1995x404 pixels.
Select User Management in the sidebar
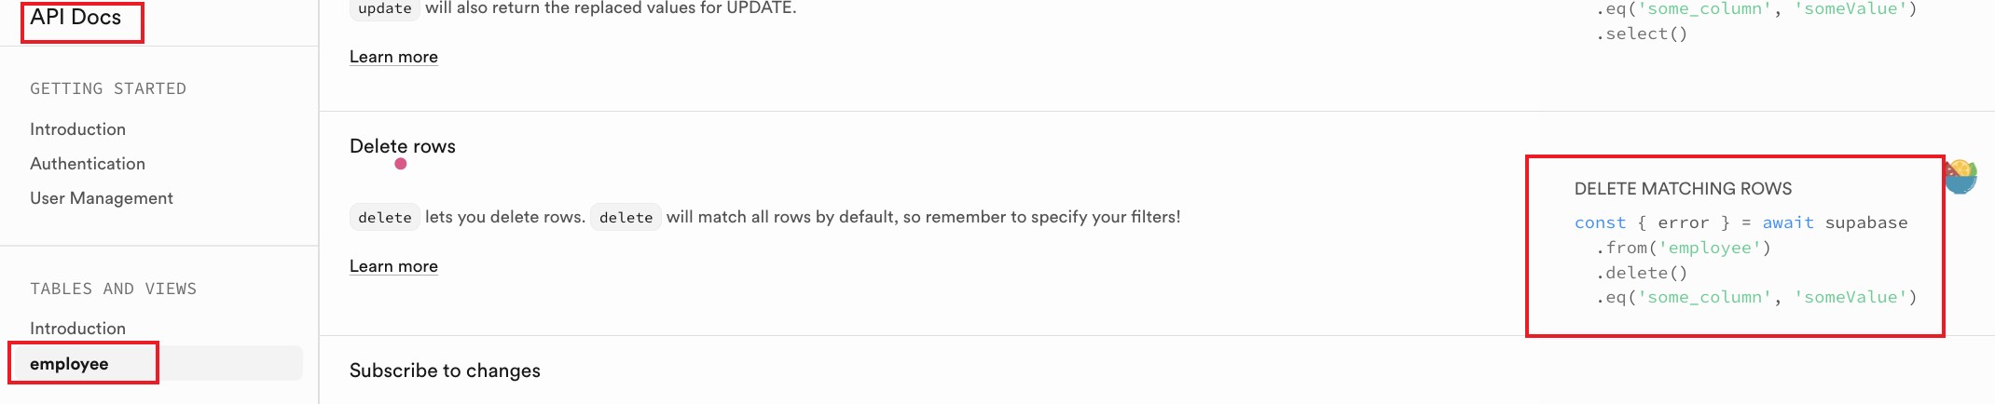[102, 198]
